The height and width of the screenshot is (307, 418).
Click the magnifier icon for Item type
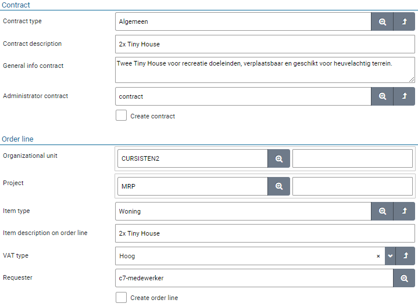[382, 211]
